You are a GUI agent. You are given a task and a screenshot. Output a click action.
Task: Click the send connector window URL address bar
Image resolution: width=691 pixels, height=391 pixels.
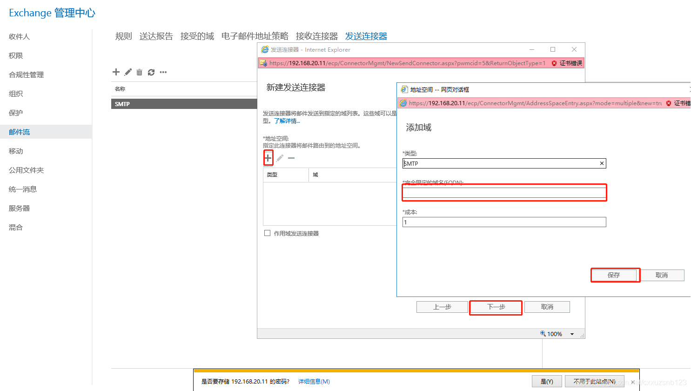pyautogui.click(x=407, y=63)
